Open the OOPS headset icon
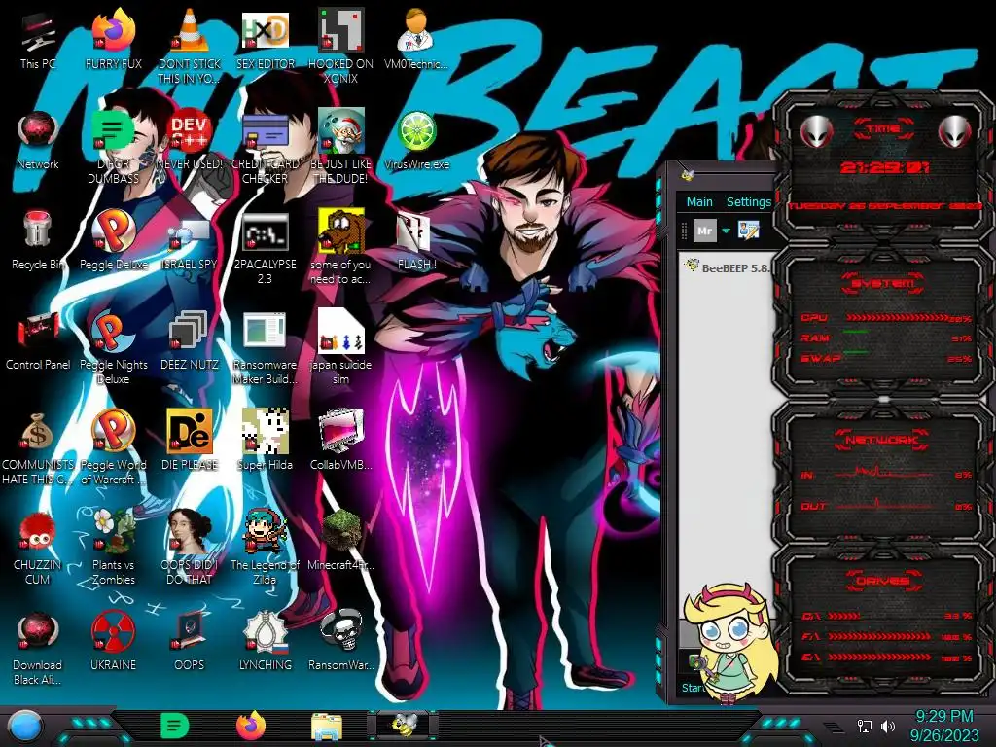 point(190,640)
